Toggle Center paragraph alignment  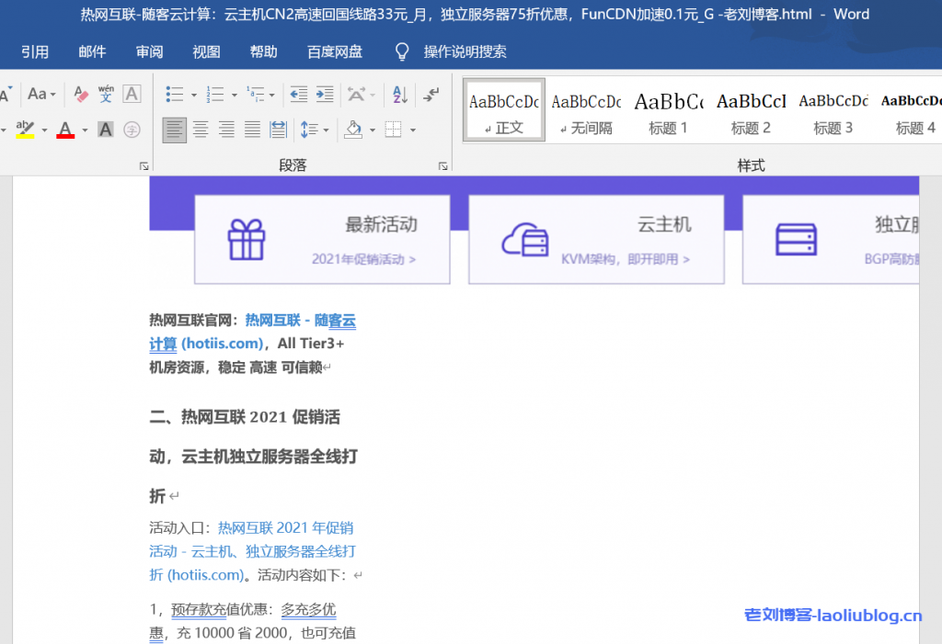200,130
